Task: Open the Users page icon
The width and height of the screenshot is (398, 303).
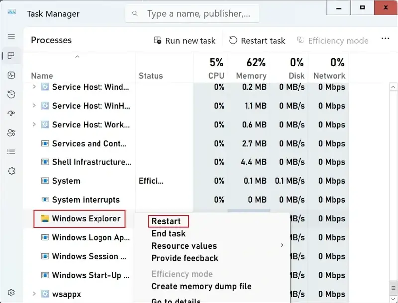Action: pyautogui.click(x=11, y=133)
